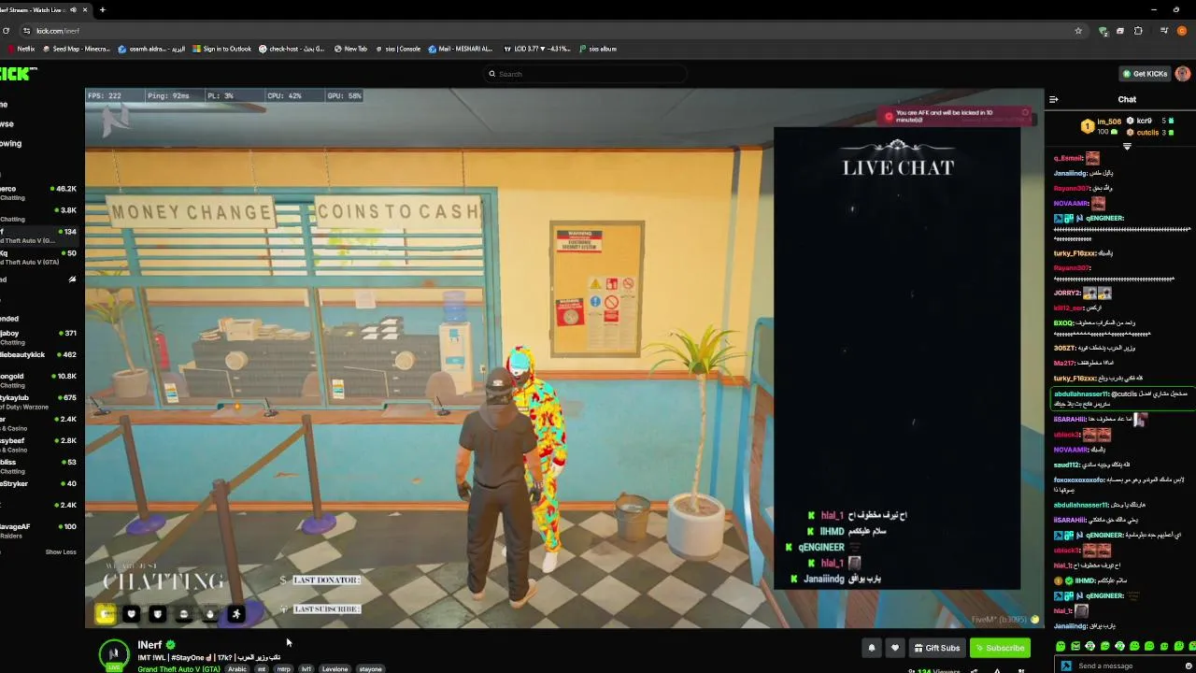Click the yellow highlighted overlay icon
The width and height of the screenshot is (1196, 673).
106,614
